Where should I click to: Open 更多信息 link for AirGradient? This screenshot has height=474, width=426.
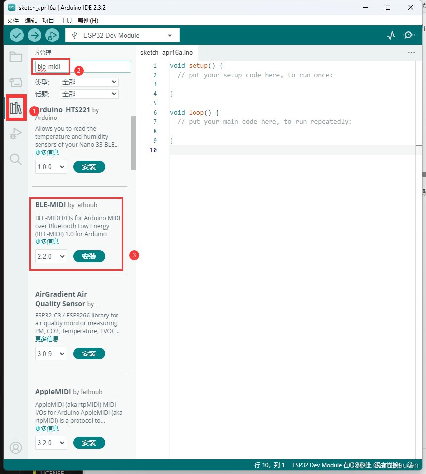point(47,339)
